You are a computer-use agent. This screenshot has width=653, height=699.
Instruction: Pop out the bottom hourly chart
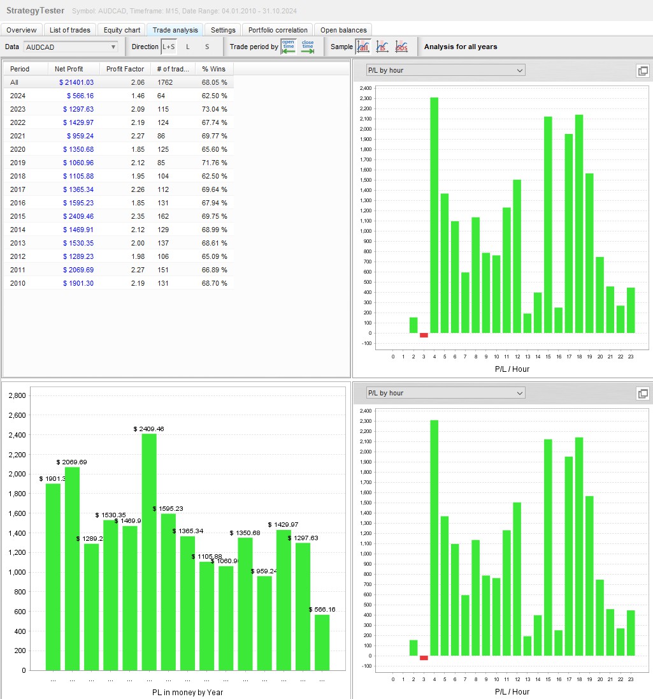[x=643, y=394]
